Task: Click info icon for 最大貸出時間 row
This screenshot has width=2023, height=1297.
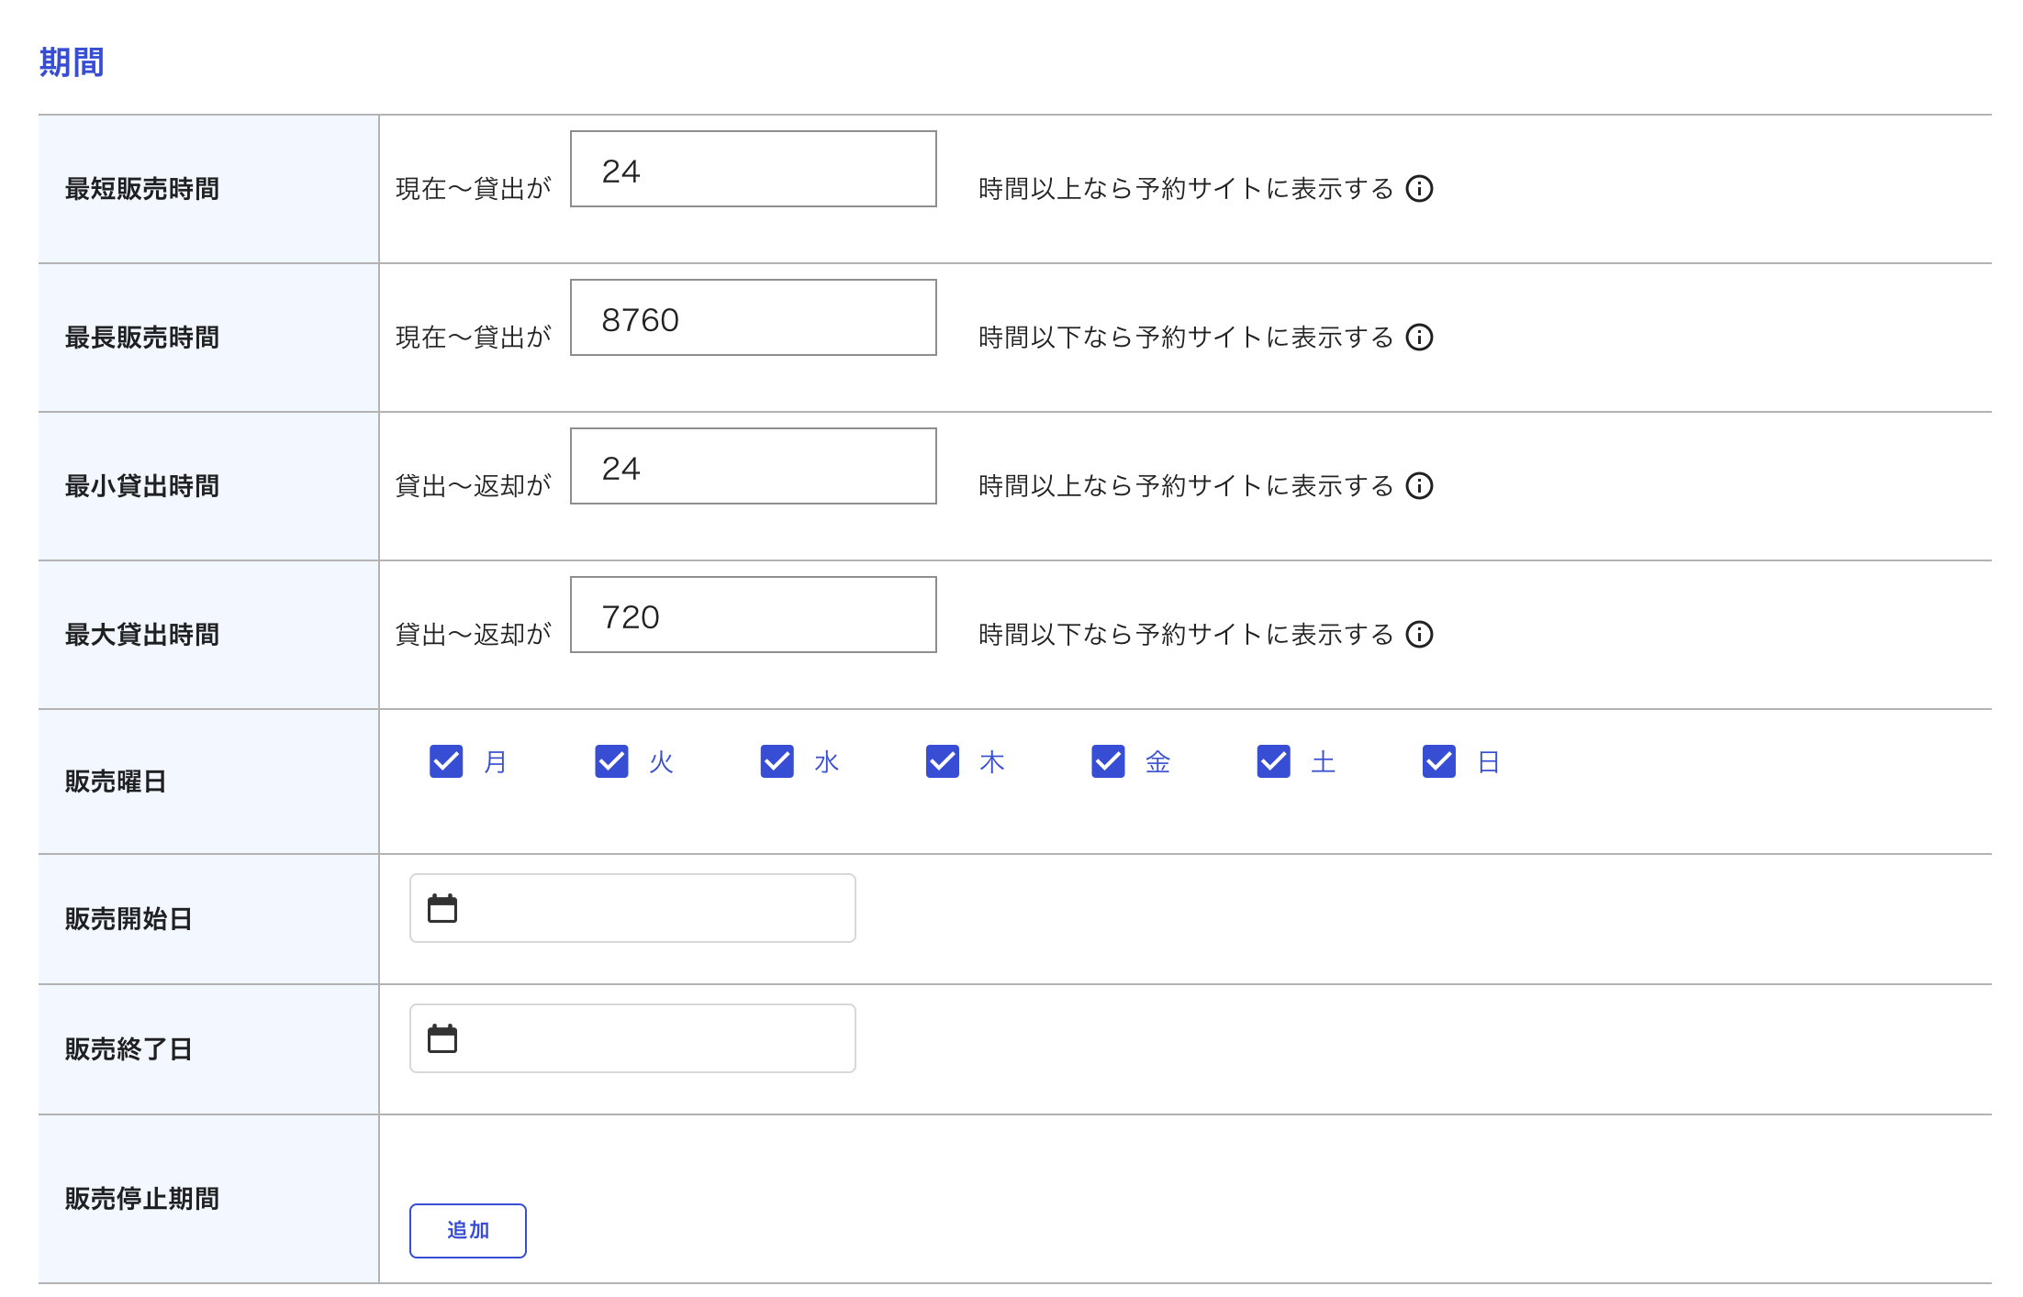Action: pyautogui.click(x=1419, y=635)
